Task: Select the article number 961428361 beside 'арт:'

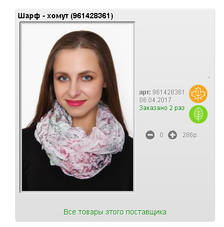Action: point(169,92)
